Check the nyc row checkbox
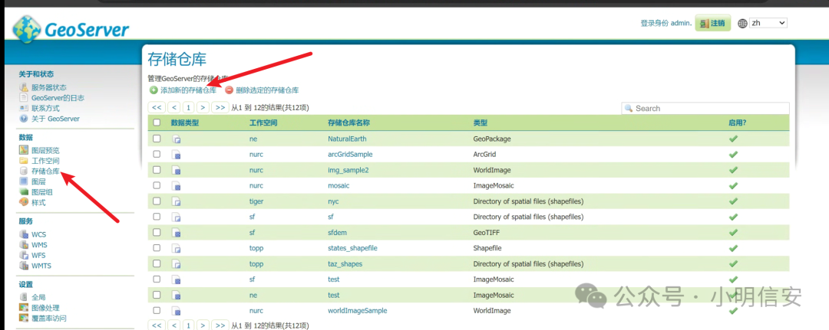829x330 pixels. (157, 201)
